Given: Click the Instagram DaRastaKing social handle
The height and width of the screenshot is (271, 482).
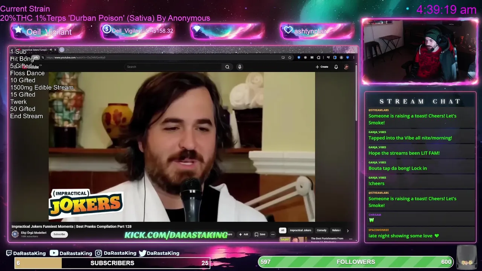Looking at the screenshot, I should 116,253.
